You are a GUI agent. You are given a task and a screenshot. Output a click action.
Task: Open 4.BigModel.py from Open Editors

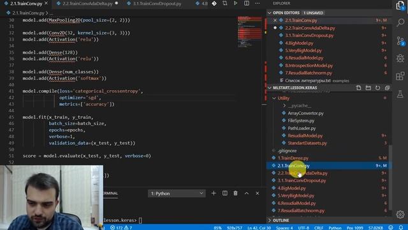coord(299,43)
